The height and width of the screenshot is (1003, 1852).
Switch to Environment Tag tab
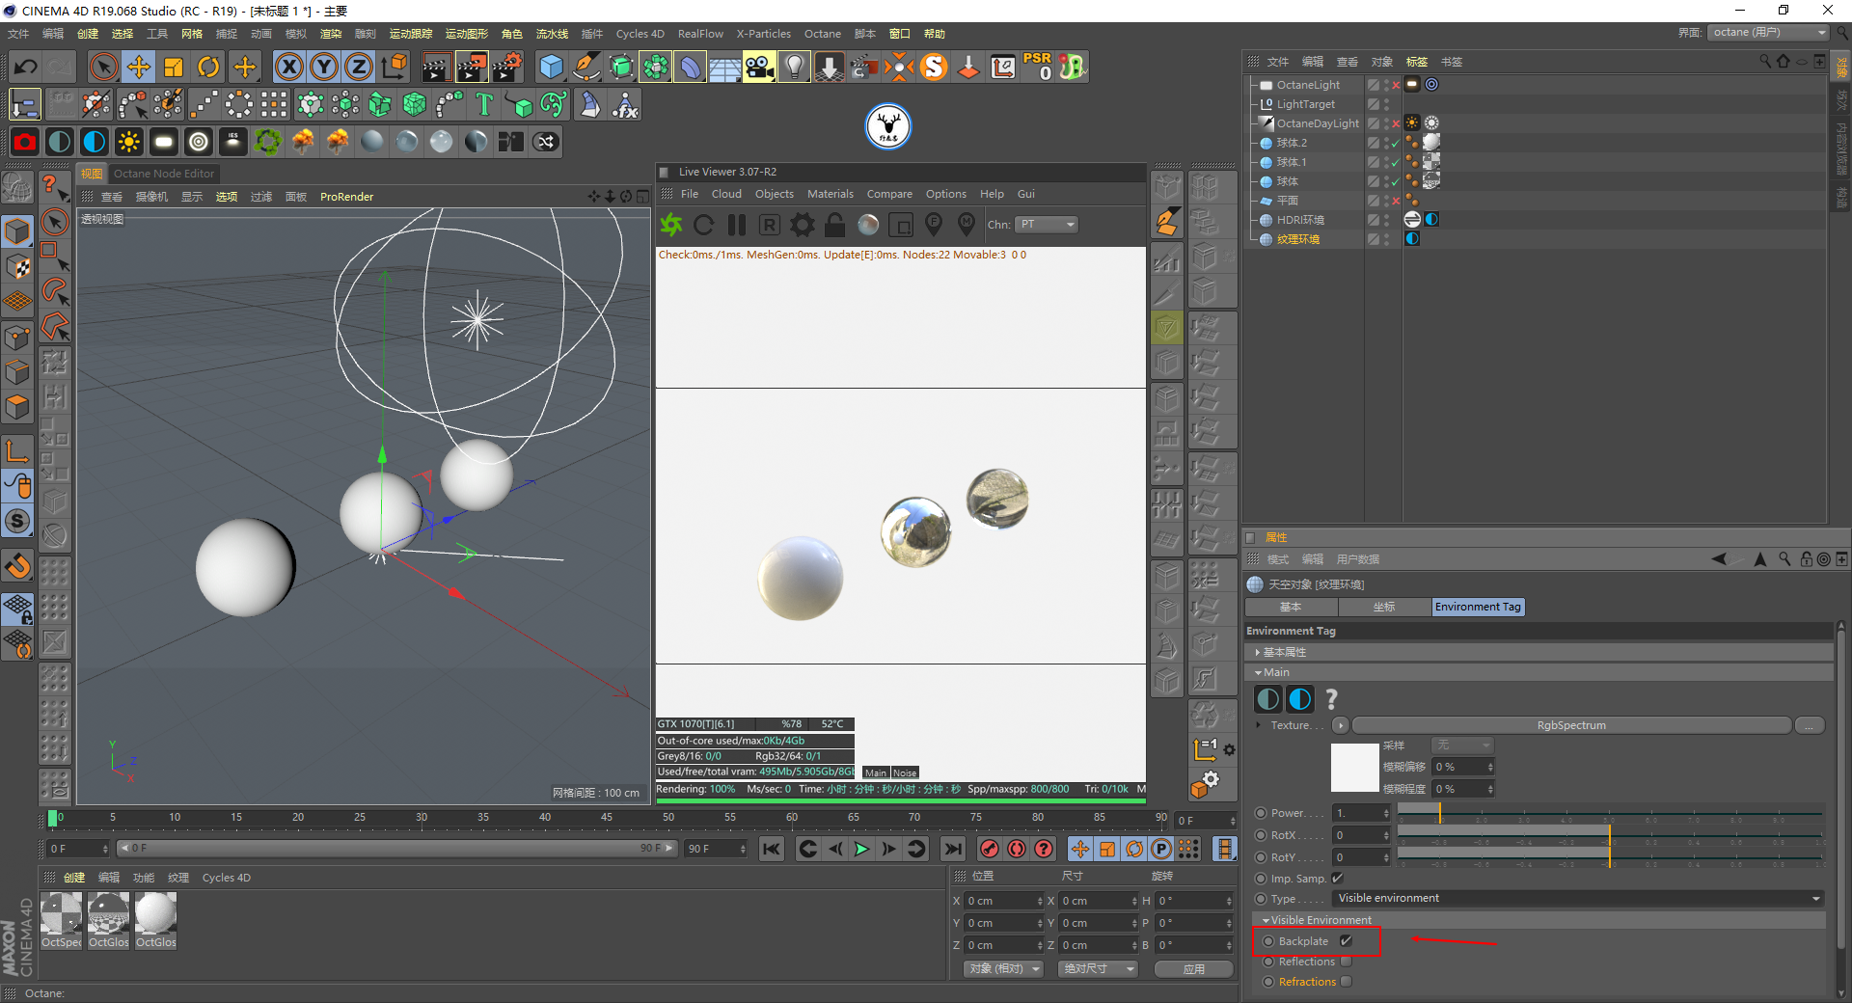1478,607
